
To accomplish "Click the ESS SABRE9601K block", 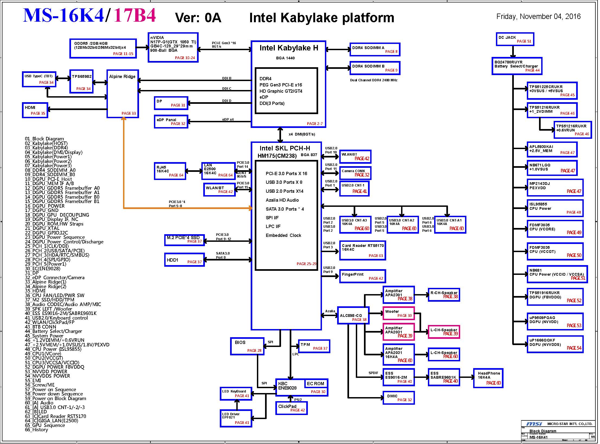I will click(444, 377).
